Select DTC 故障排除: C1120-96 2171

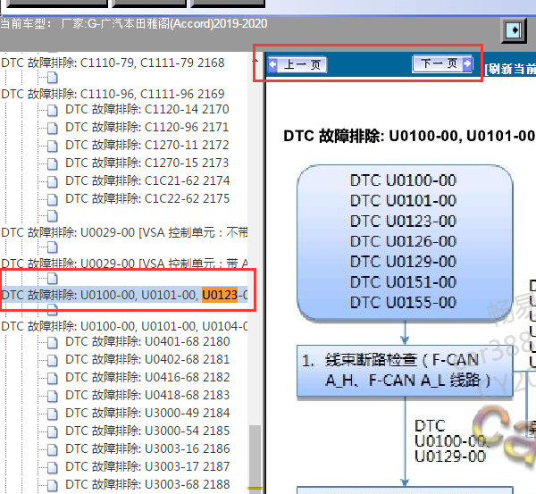pos(147,127)
